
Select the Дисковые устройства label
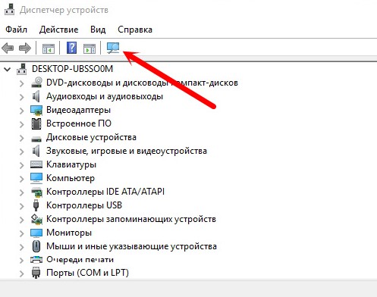91,137
